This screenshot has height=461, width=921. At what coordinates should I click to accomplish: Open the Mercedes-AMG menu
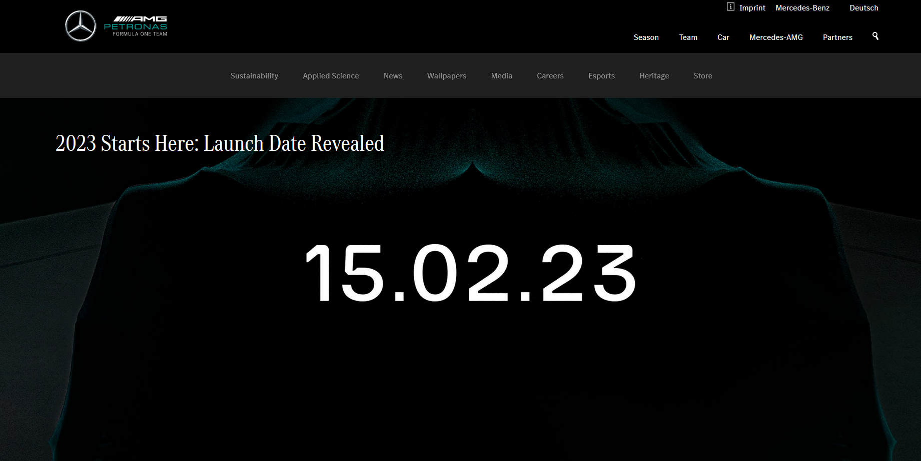pyautogui.click(x=776, y=37)
